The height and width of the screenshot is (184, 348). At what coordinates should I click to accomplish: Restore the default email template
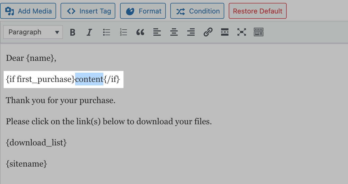(x=258, y=11)
